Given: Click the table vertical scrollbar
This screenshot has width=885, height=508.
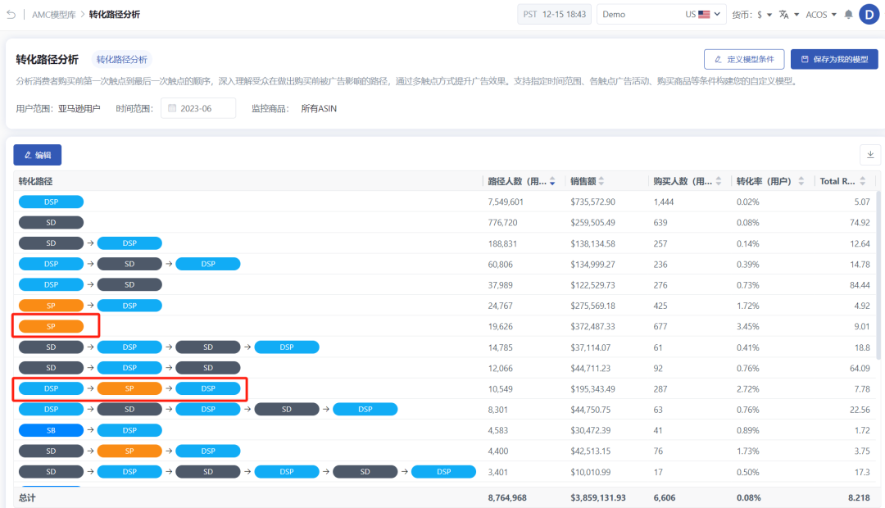Looking at the screenshot, I should coord(878,275).
